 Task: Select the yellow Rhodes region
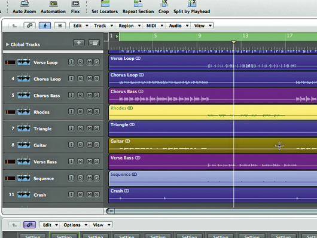click(213, 112)
